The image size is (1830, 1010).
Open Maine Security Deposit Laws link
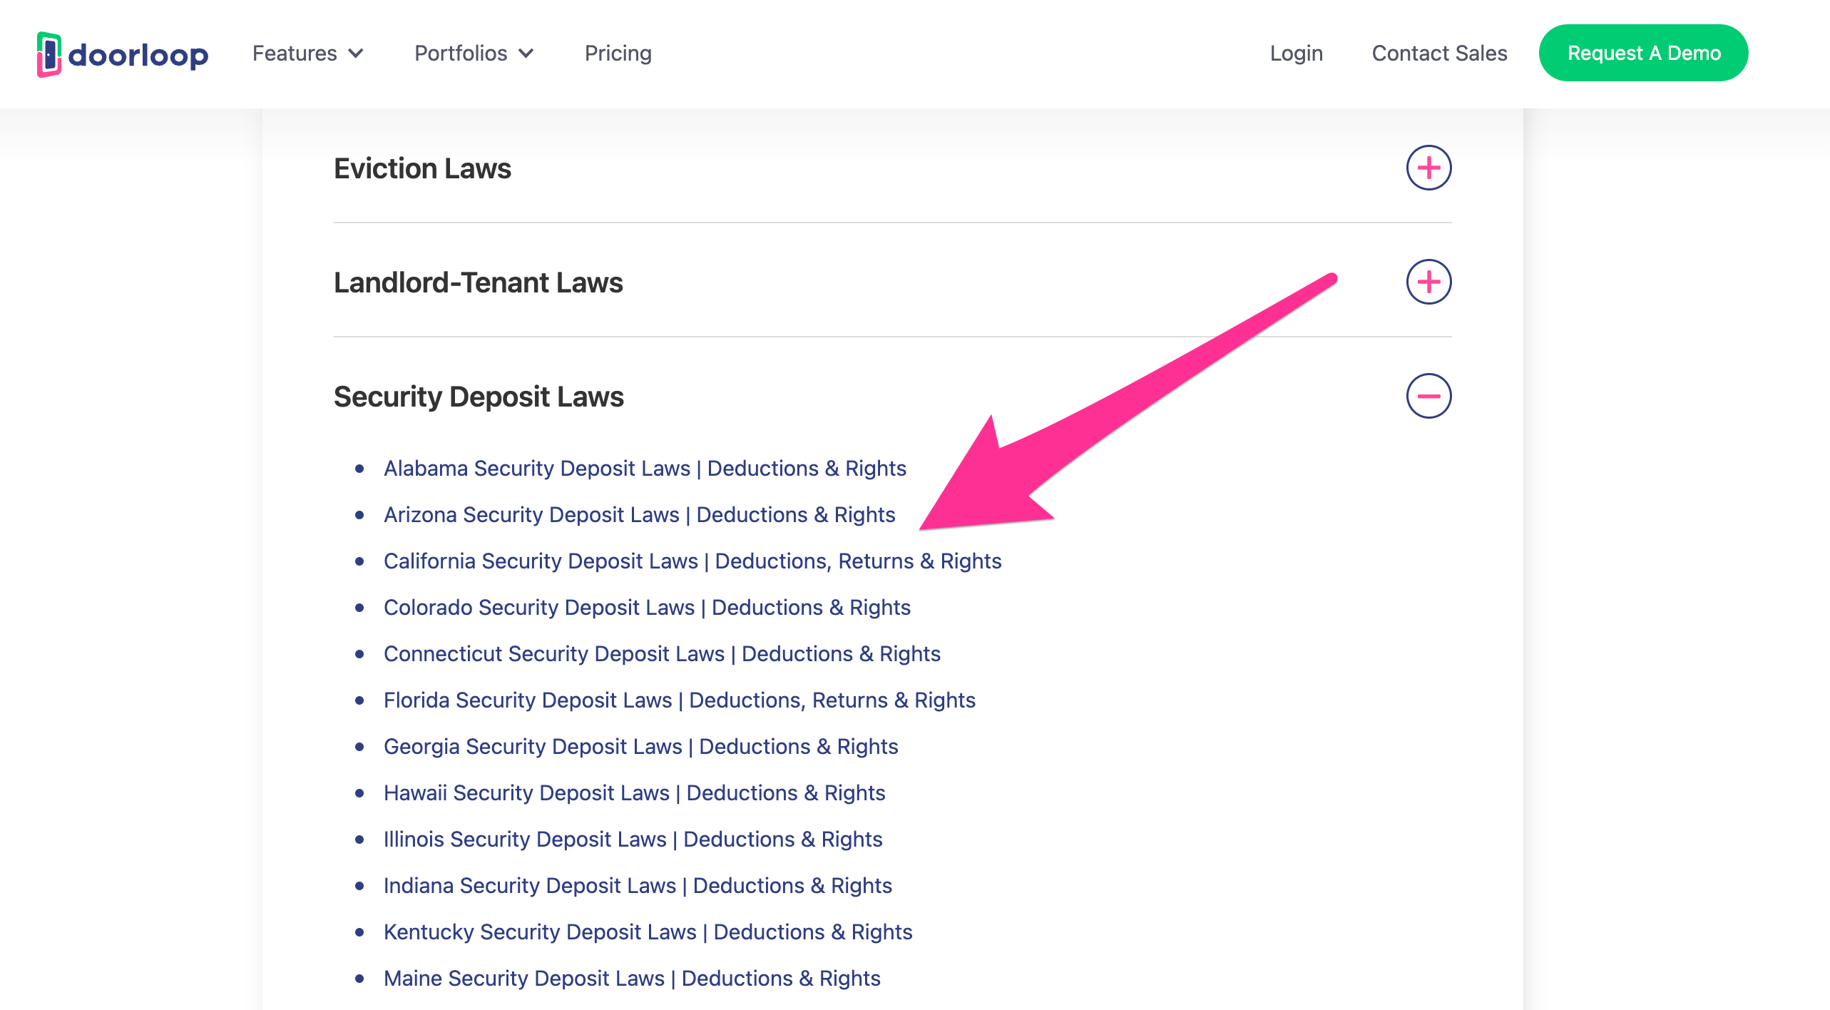[632, 978]
